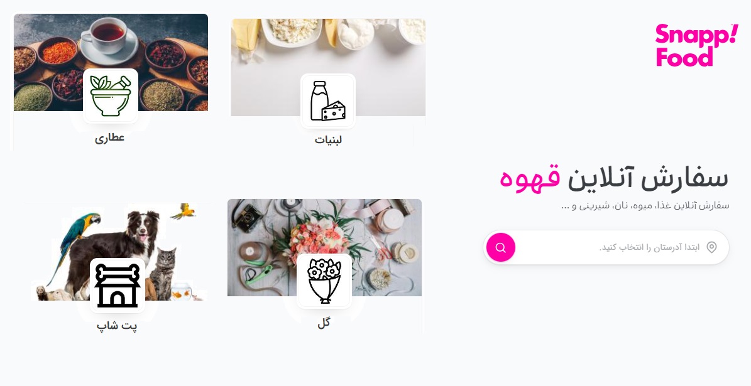The image size is (751, 386).
Task: Click the گل category label
Action: coord(324,323)
